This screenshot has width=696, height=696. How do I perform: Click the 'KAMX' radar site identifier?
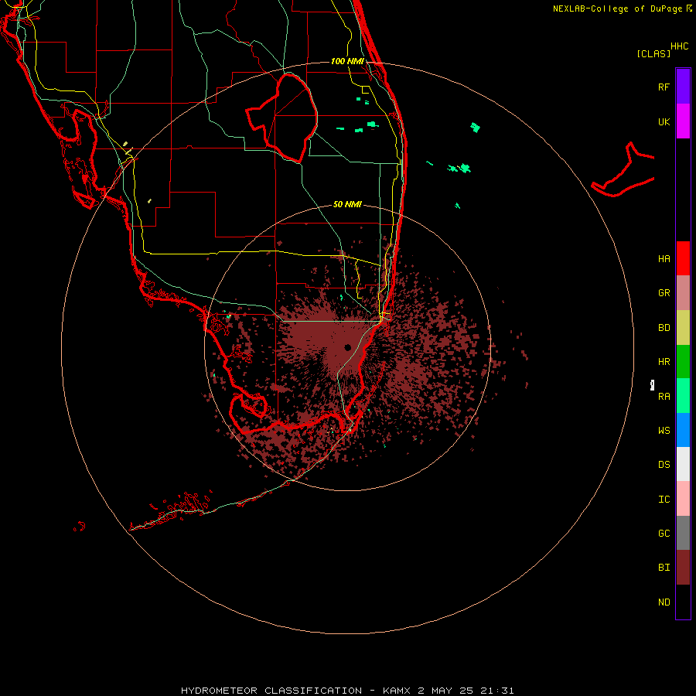(x=397, y=691)
